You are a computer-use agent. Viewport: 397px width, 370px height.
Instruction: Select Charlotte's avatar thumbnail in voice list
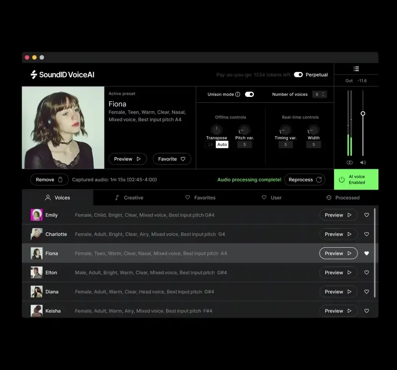tap(37, 234)
